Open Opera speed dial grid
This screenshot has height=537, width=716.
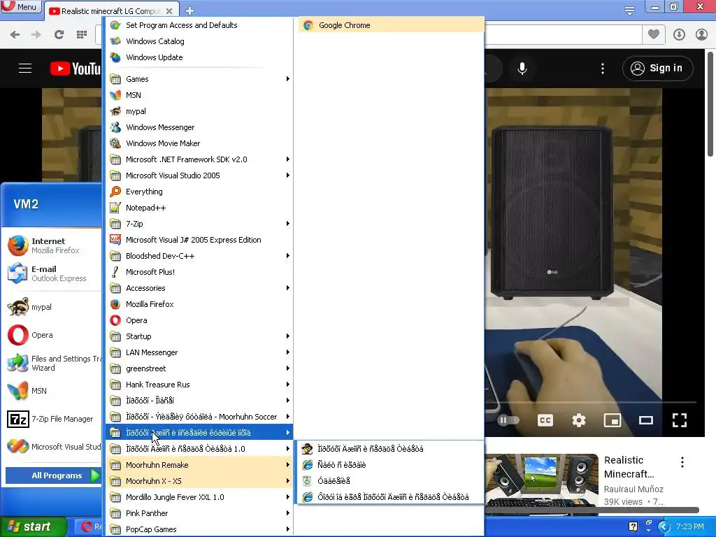(82, 34)
